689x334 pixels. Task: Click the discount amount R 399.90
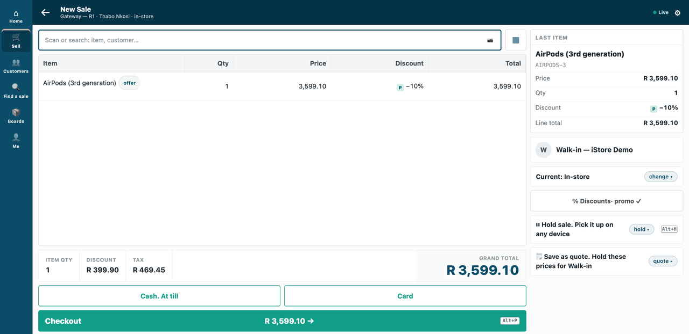coord(103,270)
